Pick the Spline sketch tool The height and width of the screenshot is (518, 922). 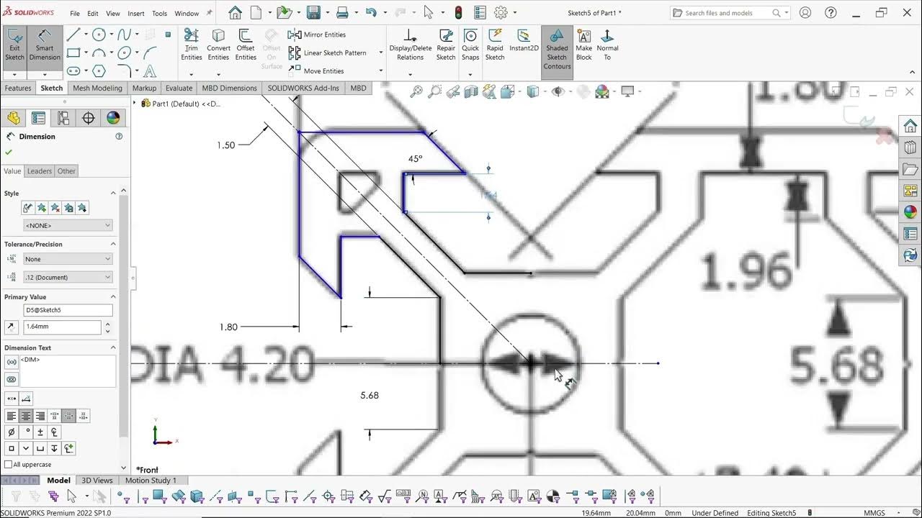point(125,35)
